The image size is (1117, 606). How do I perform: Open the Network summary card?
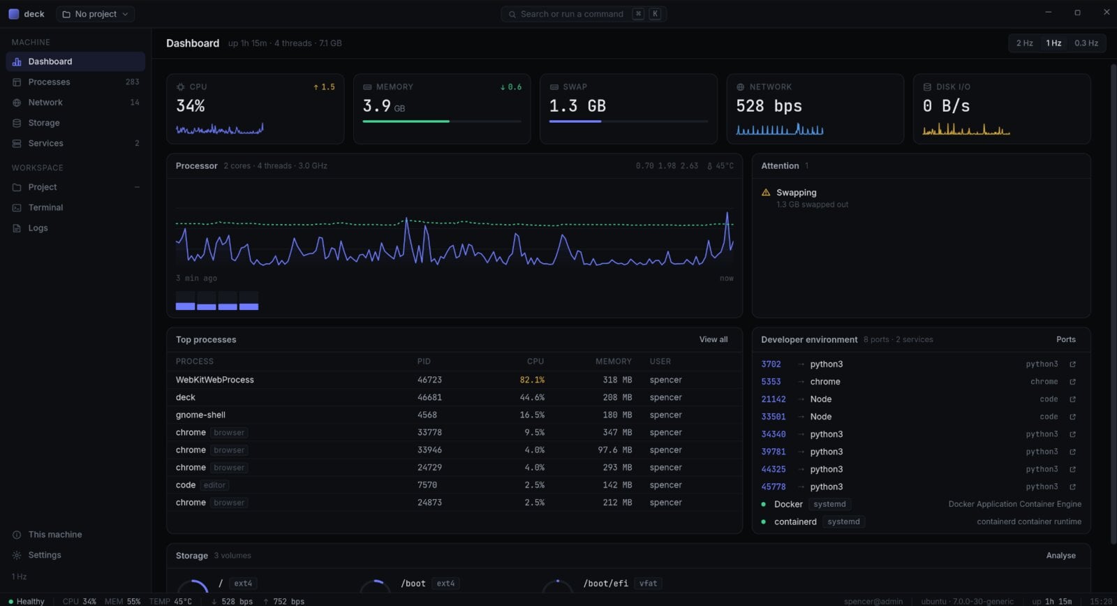click(815, 109)
